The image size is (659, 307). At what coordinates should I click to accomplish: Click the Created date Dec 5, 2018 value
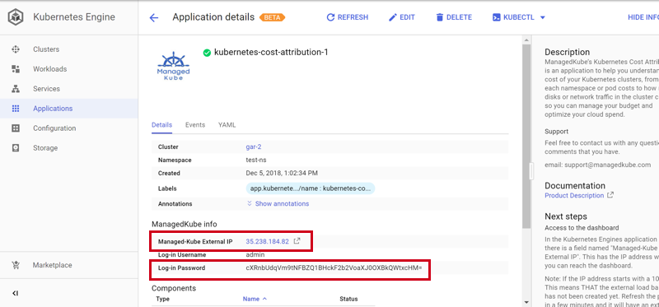pyautogui.click(x=282, y=173)
